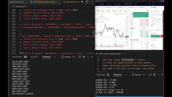Viewport: 172px width, 97px height.
Task: Close the right terminal panel
Action: tap(162, 75)
